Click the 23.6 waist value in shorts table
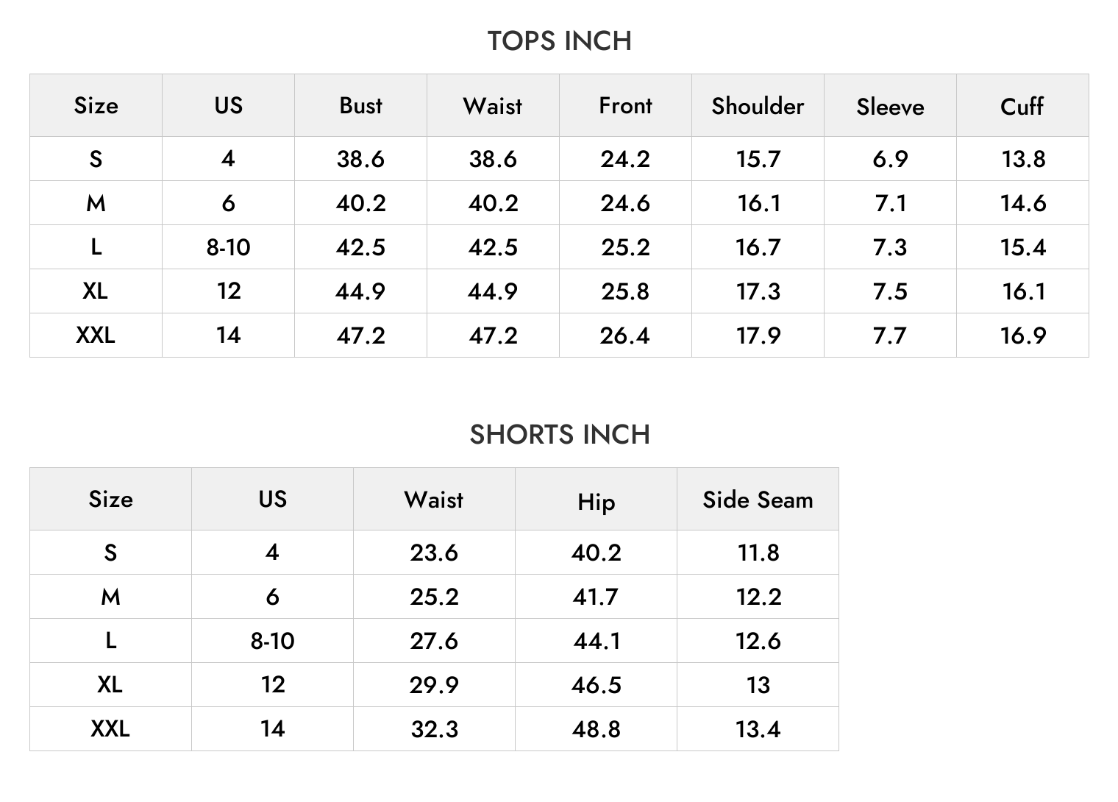This screenshot has width=1118, height=802. [434, 553]
